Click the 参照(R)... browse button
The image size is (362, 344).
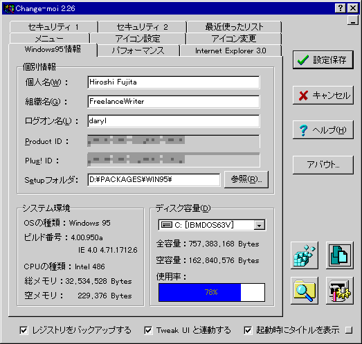pyautogui.click(x=246, y=179)
